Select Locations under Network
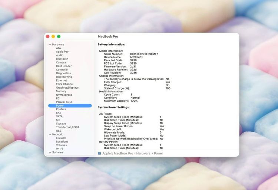This screenshot has height=190, width=278. point(62,141)
